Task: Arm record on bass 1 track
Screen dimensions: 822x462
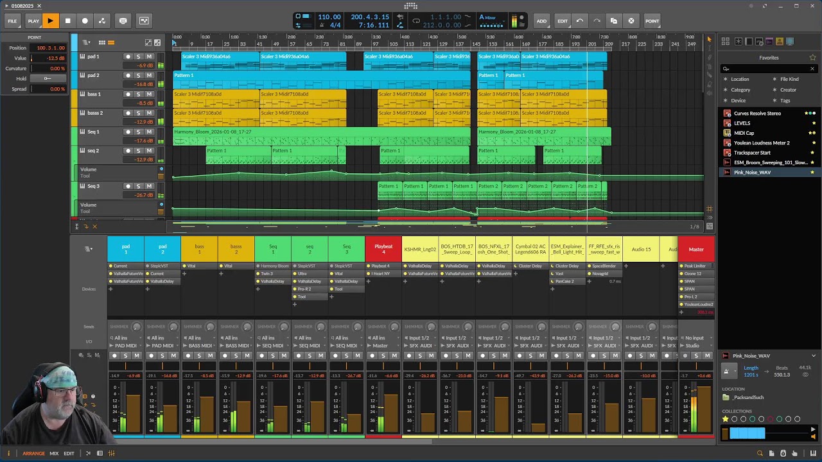Action: pyautogui.click(x=127, y=94)
